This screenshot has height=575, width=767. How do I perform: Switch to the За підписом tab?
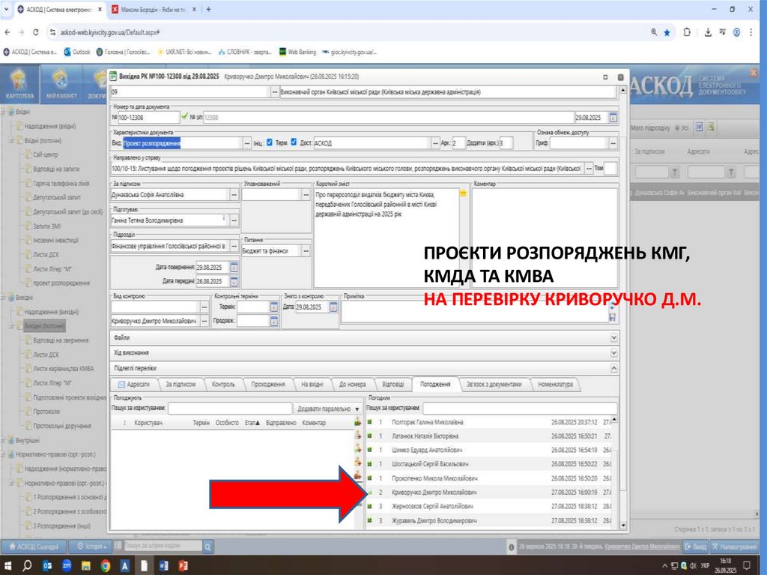pyautogui.click(x=180, y=385)
